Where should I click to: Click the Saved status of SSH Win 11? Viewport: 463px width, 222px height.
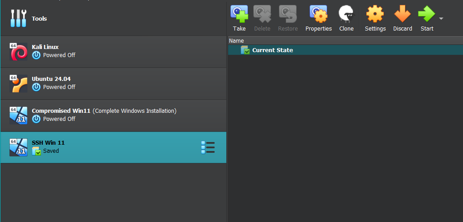[45, 151]
